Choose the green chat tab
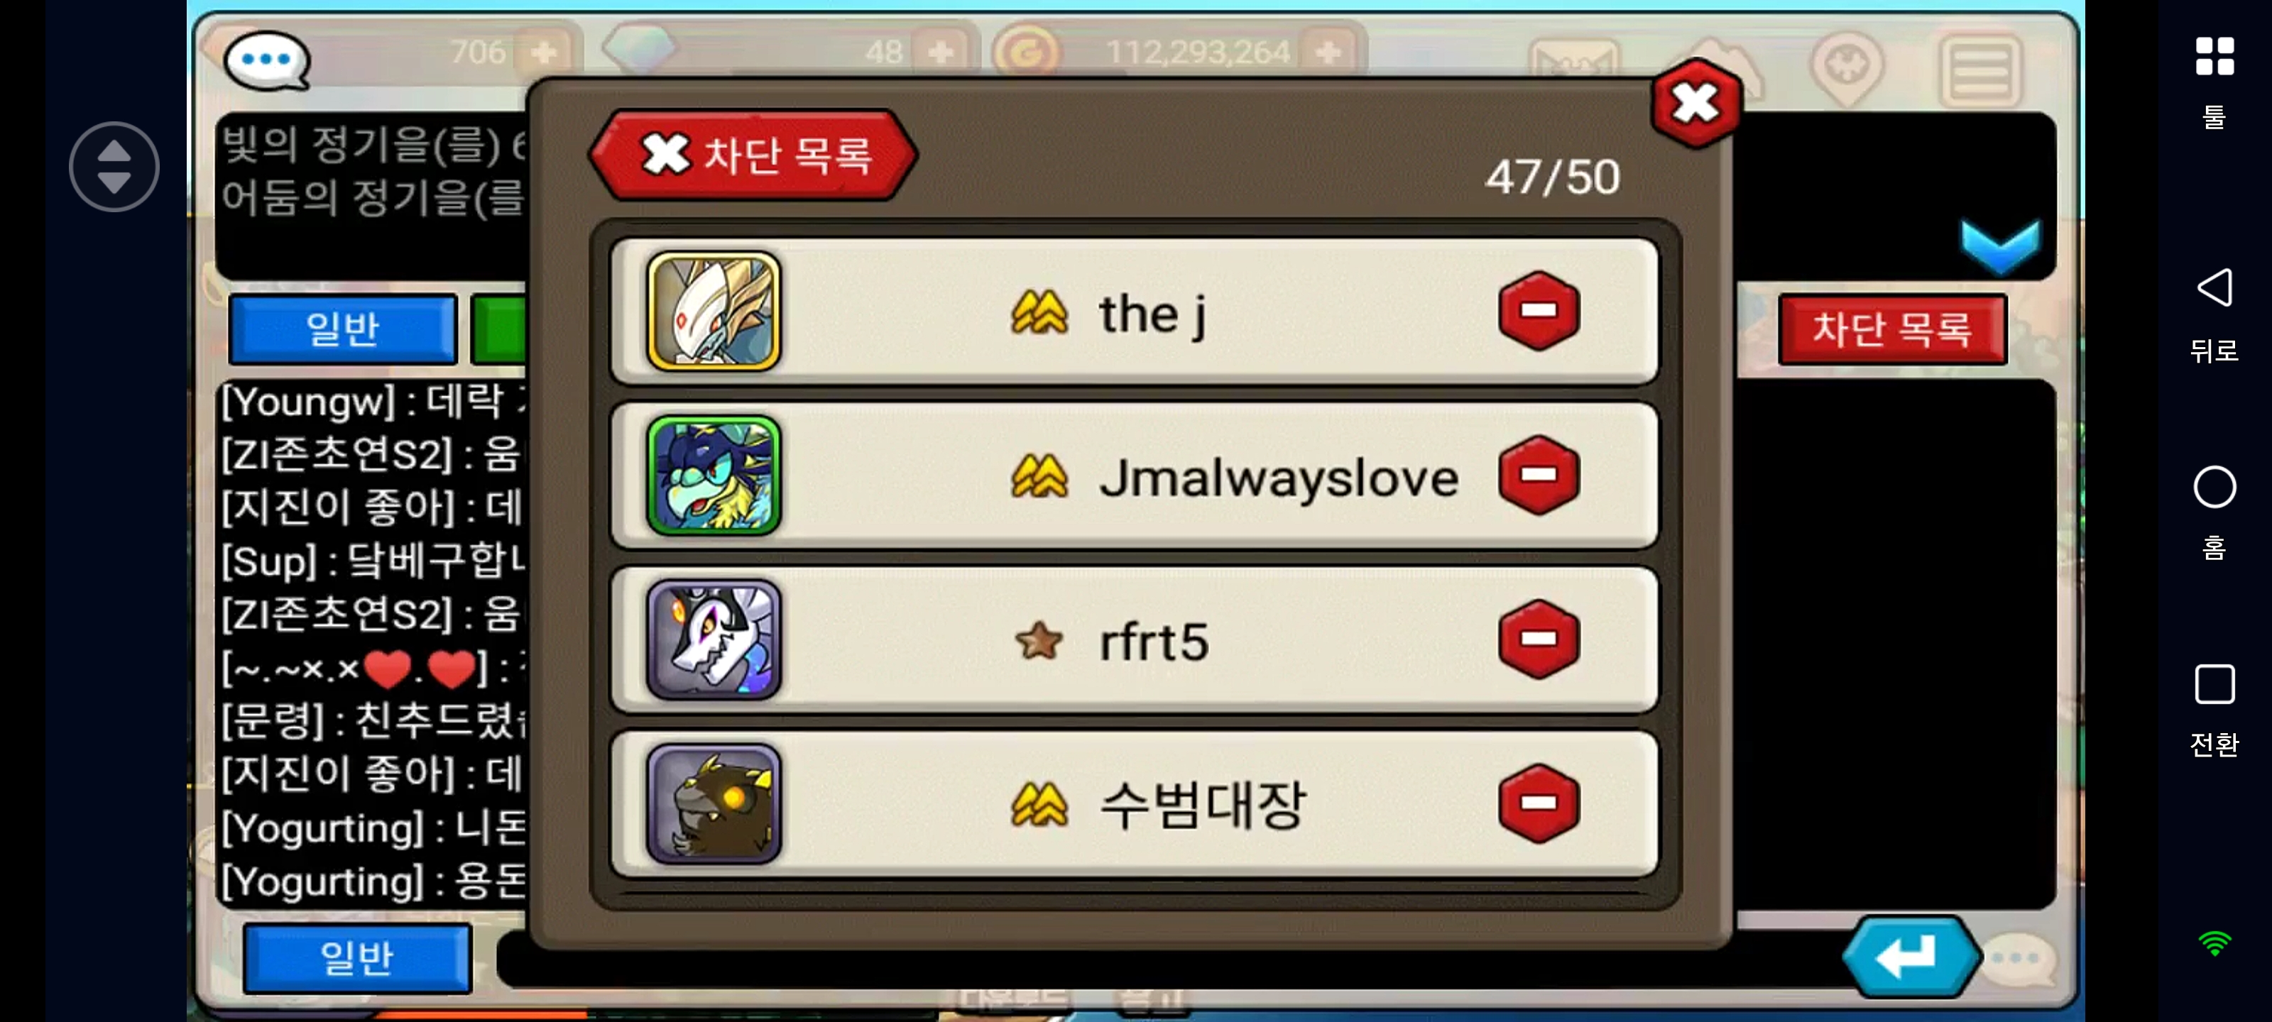The image size is (2272, 1022). (499, 329)
